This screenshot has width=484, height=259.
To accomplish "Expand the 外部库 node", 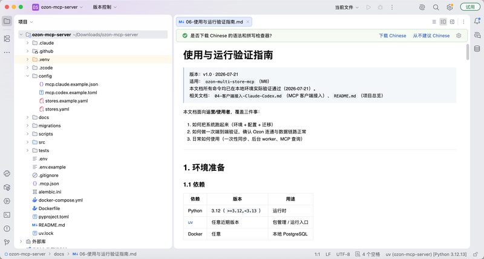I will coord(21,241).
